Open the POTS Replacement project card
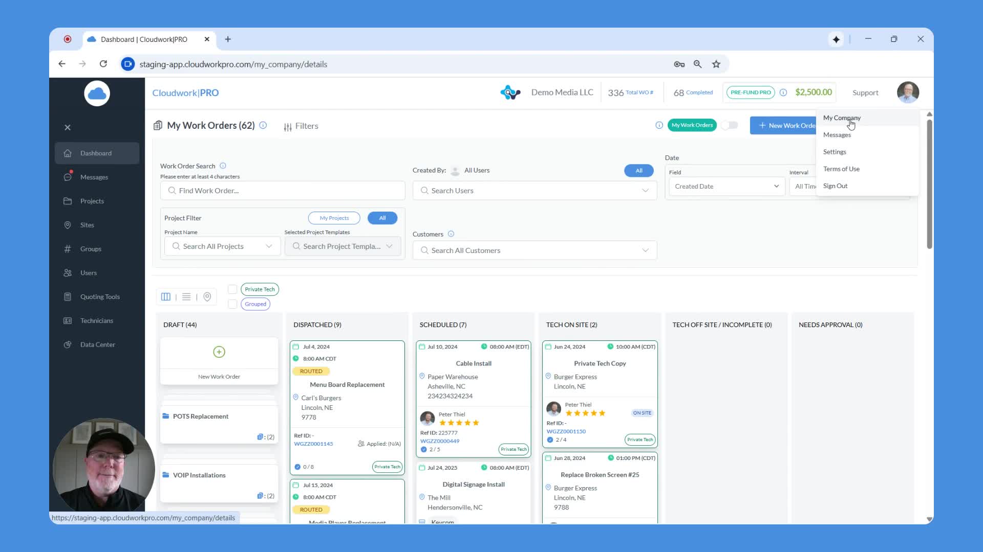This screenshot has height=552, width=983. click(x=219, y=425)
